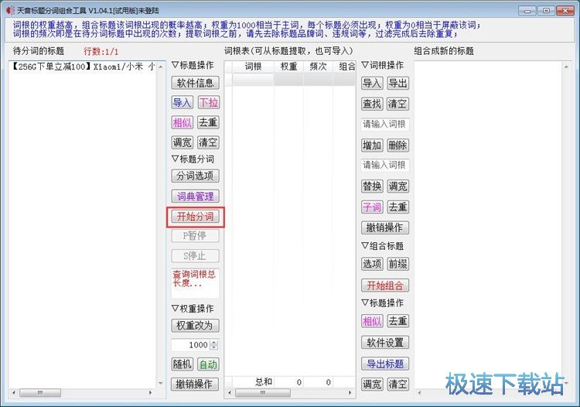Collapse the ▽标题分词 section
The height and width of the screenshot is (407, 580).
[x=192, y=159]
